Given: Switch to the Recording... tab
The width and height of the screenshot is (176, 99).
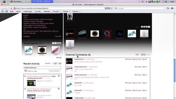Looking at the screenshot, I should tap(20, 1).
